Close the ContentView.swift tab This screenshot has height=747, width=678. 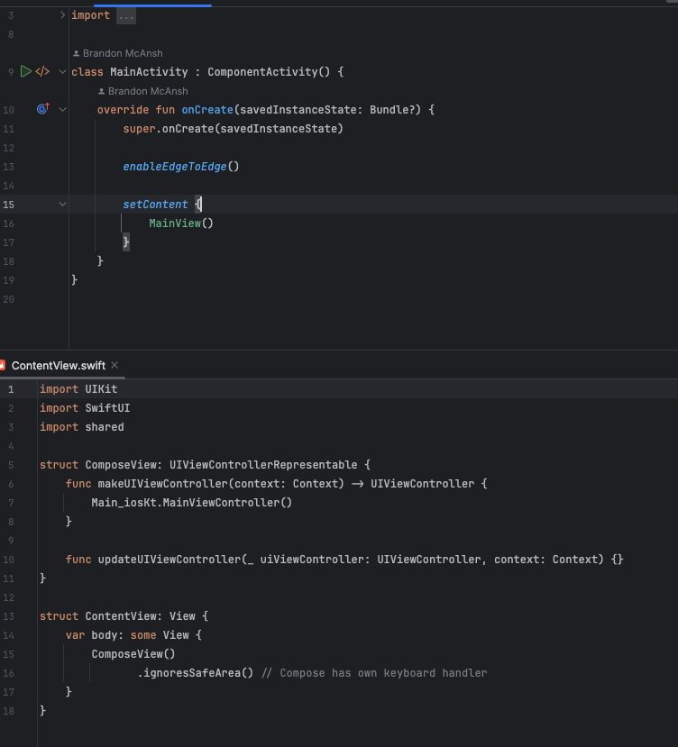115,365
